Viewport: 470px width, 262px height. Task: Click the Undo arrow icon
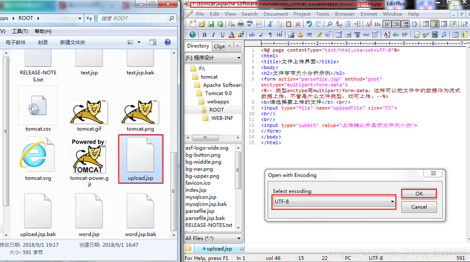tap(310, 24)
